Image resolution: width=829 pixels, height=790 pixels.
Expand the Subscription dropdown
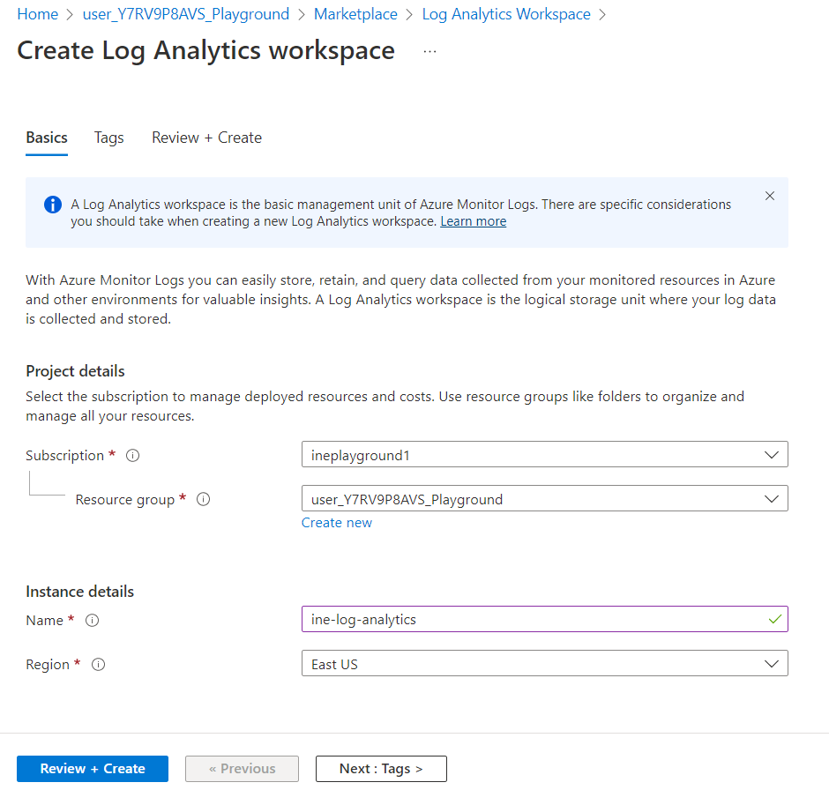click(x=544, y=455)
